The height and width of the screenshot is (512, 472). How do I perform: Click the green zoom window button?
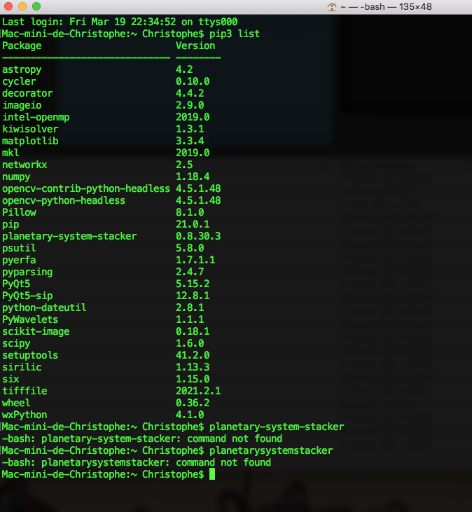click(36, 6)
